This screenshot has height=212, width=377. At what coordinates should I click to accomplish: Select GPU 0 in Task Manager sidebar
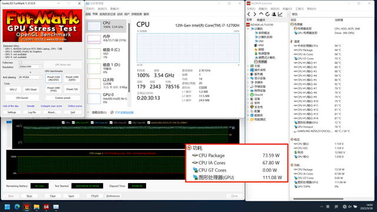tap(106, 98)
